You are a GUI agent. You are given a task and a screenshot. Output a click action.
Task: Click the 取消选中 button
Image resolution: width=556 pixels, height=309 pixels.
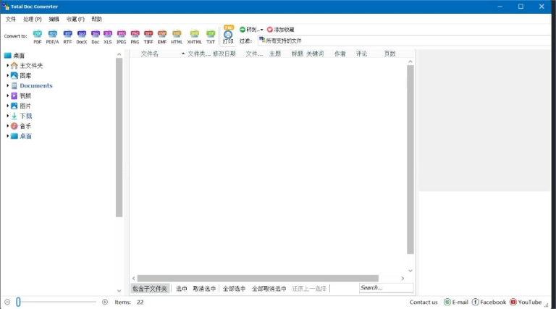pyautogui.click(x=204, y=289)
